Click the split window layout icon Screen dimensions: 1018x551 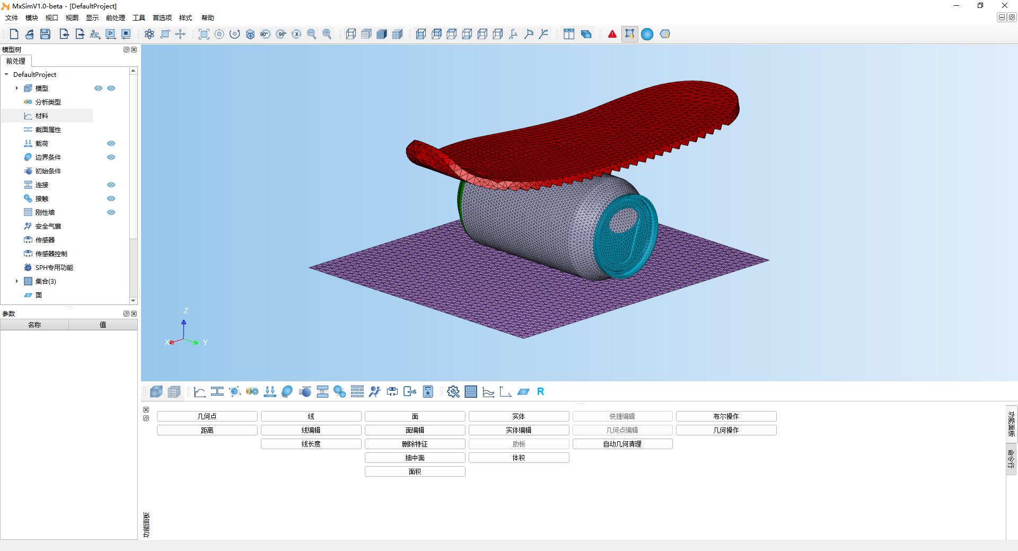point(569,34)
